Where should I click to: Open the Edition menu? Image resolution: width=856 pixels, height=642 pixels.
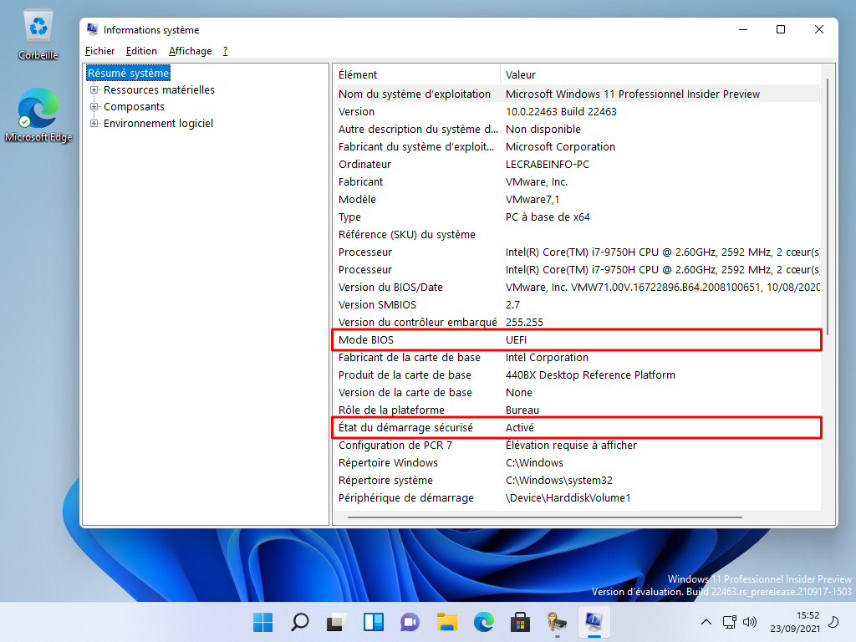[141, 51]
